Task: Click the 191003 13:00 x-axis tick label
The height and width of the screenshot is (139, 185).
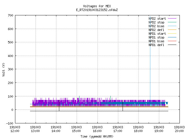Action: 35,129
